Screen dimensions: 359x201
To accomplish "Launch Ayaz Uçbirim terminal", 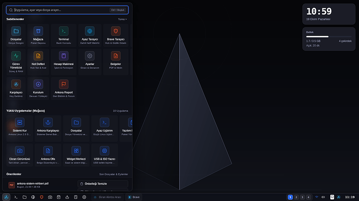I will point(105,128).
